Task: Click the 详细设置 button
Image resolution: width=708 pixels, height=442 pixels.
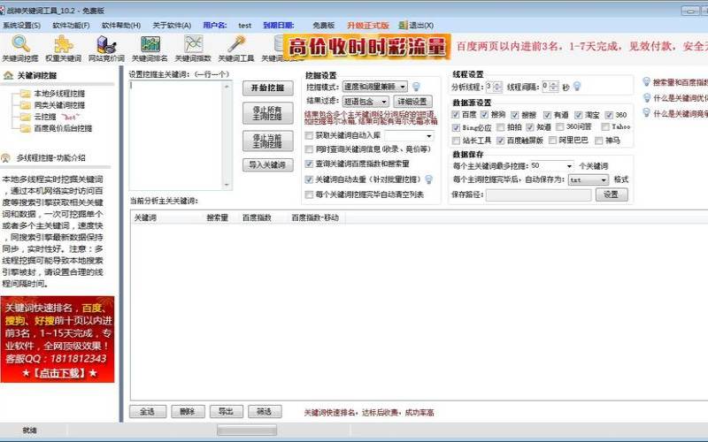Action: coord(412,102)
